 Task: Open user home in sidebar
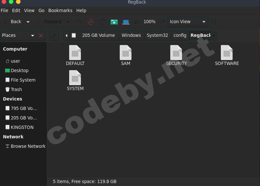[x=13, y=61]
